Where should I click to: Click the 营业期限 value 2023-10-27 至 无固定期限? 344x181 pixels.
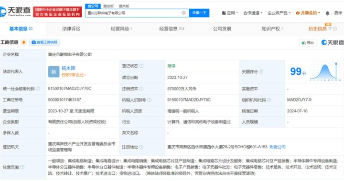pos(71,111)
